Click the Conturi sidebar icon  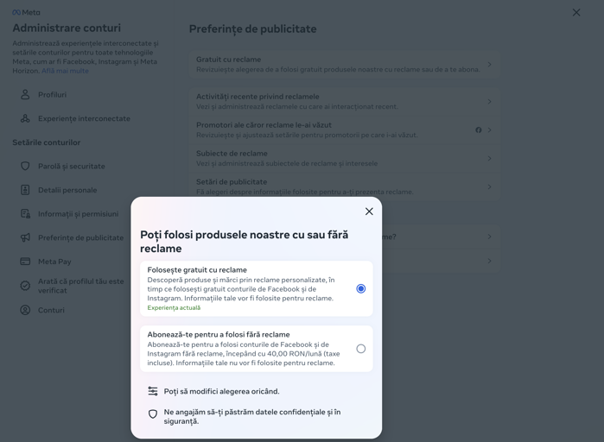[25, 310]
